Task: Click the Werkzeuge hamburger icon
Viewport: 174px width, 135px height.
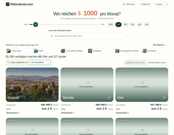Action: point(124,4)
